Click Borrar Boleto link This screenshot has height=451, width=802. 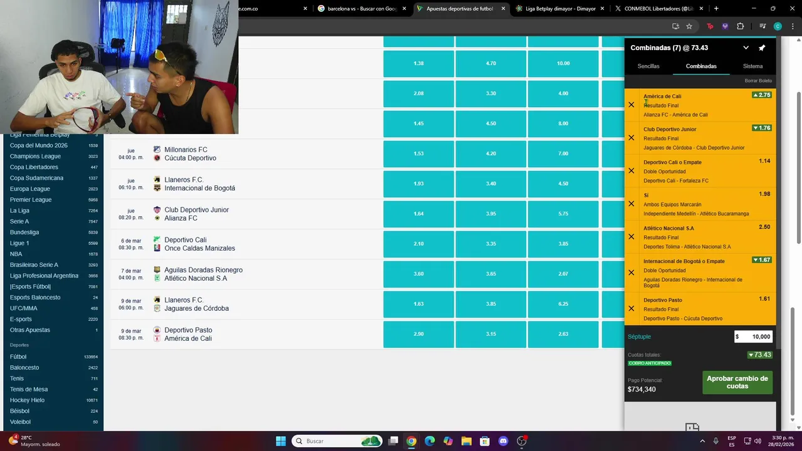coord(758,81)
